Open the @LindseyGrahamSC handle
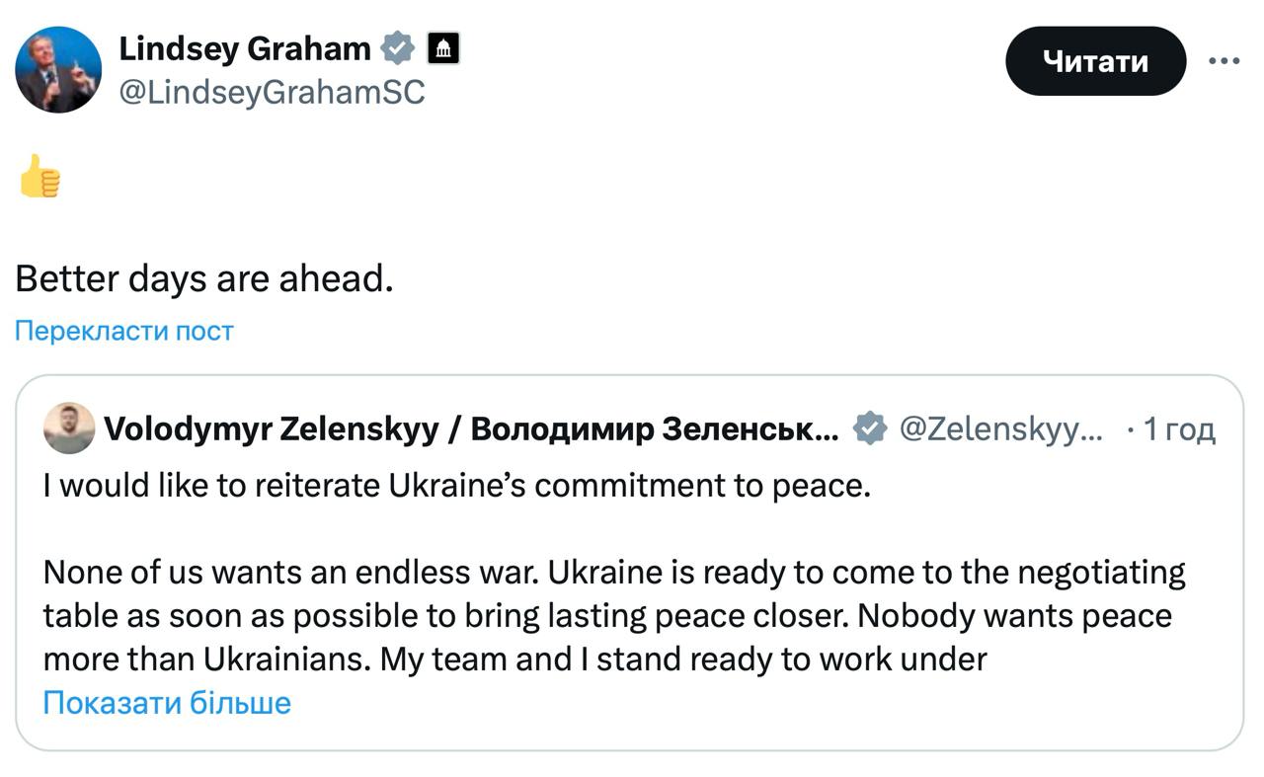The width and height of the screenshot is (1264, 777). [272, 92]
